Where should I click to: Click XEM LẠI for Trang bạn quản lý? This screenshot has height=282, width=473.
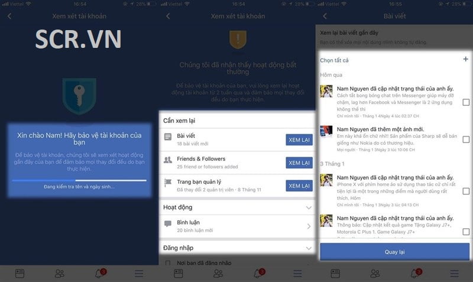pyautogui.click(x=299, y=186)
